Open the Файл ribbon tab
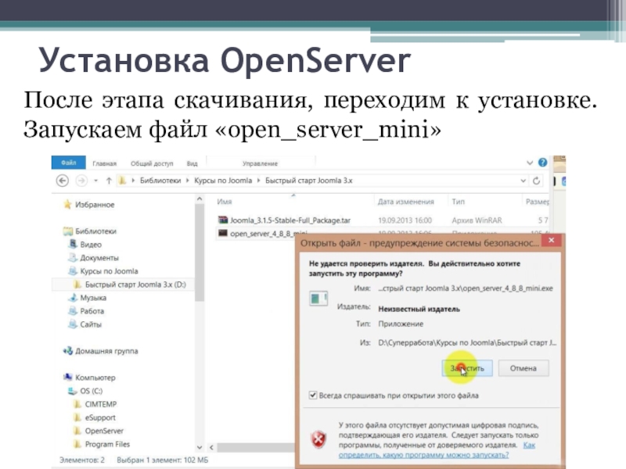 [69, 163]
